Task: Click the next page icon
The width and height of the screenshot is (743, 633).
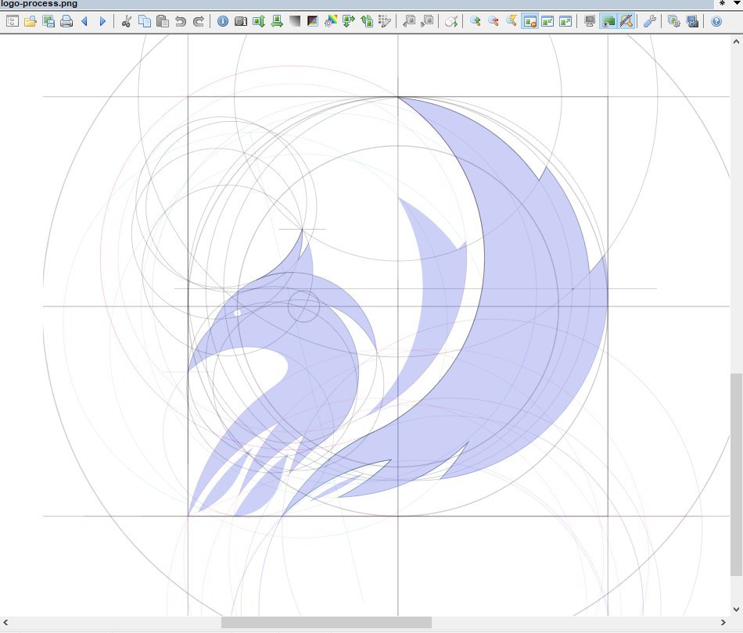Action: (427, 21)
